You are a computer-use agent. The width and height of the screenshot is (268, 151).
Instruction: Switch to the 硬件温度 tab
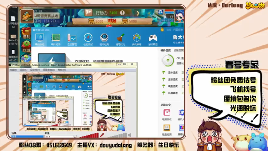pyautogui.click(x=165, y=50)
